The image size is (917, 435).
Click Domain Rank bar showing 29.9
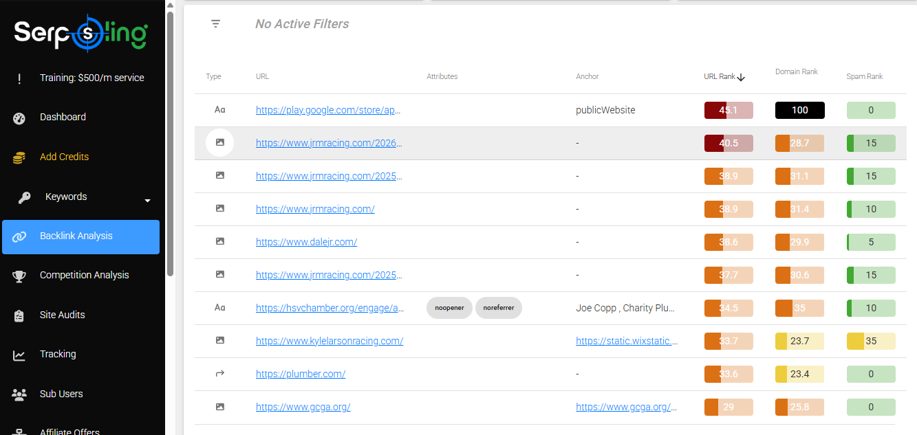coord(799,242)
